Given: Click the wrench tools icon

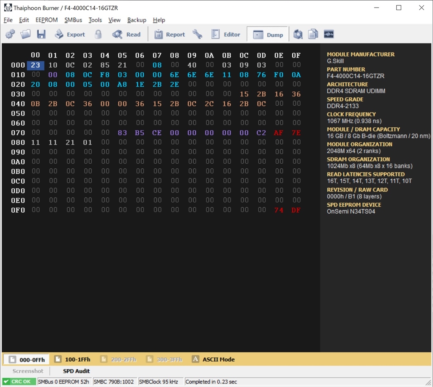Looking at the screenshot, I should (197, 34).
